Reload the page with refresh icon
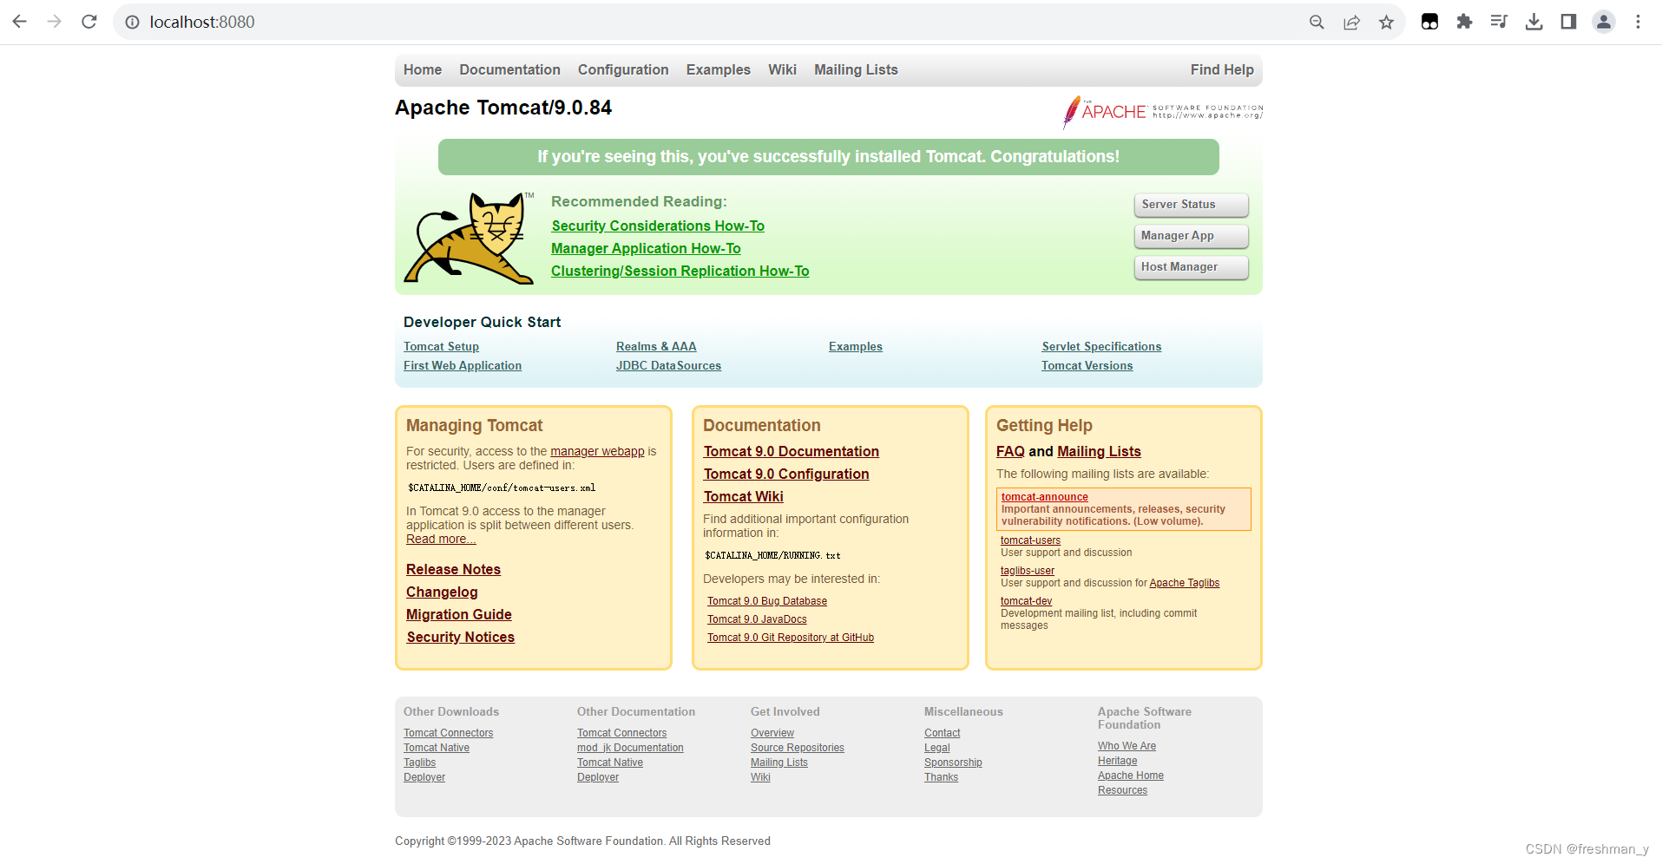1662x864 pixels. tap(89, 22)
